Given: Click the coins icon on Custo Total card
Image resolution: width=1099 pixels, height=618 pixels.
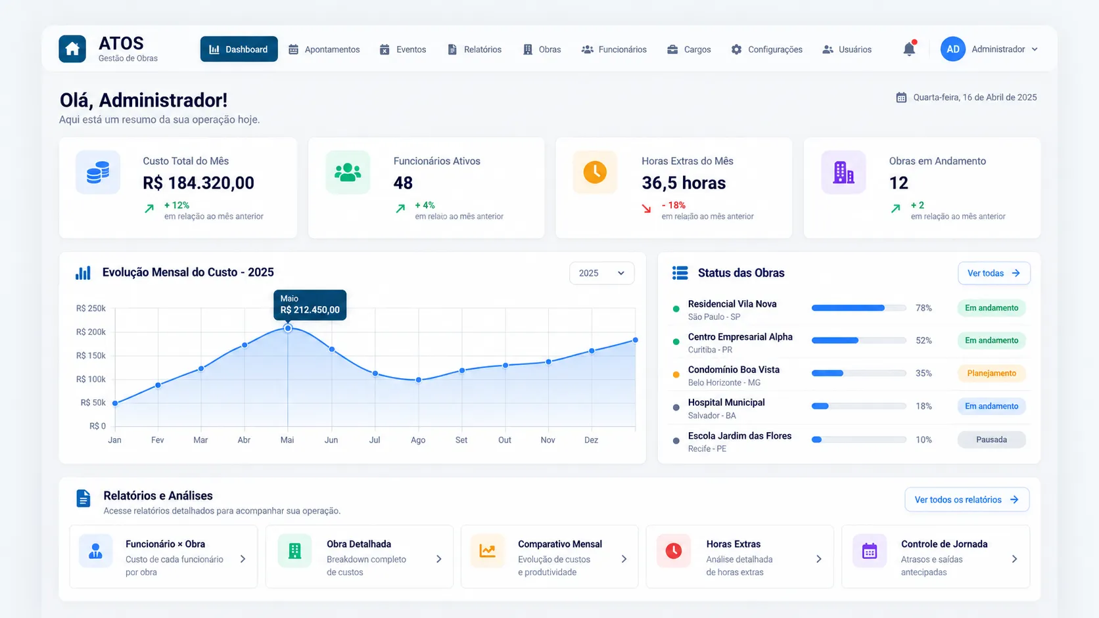Looking at the screenshot, I should click(x=98, y=172).
